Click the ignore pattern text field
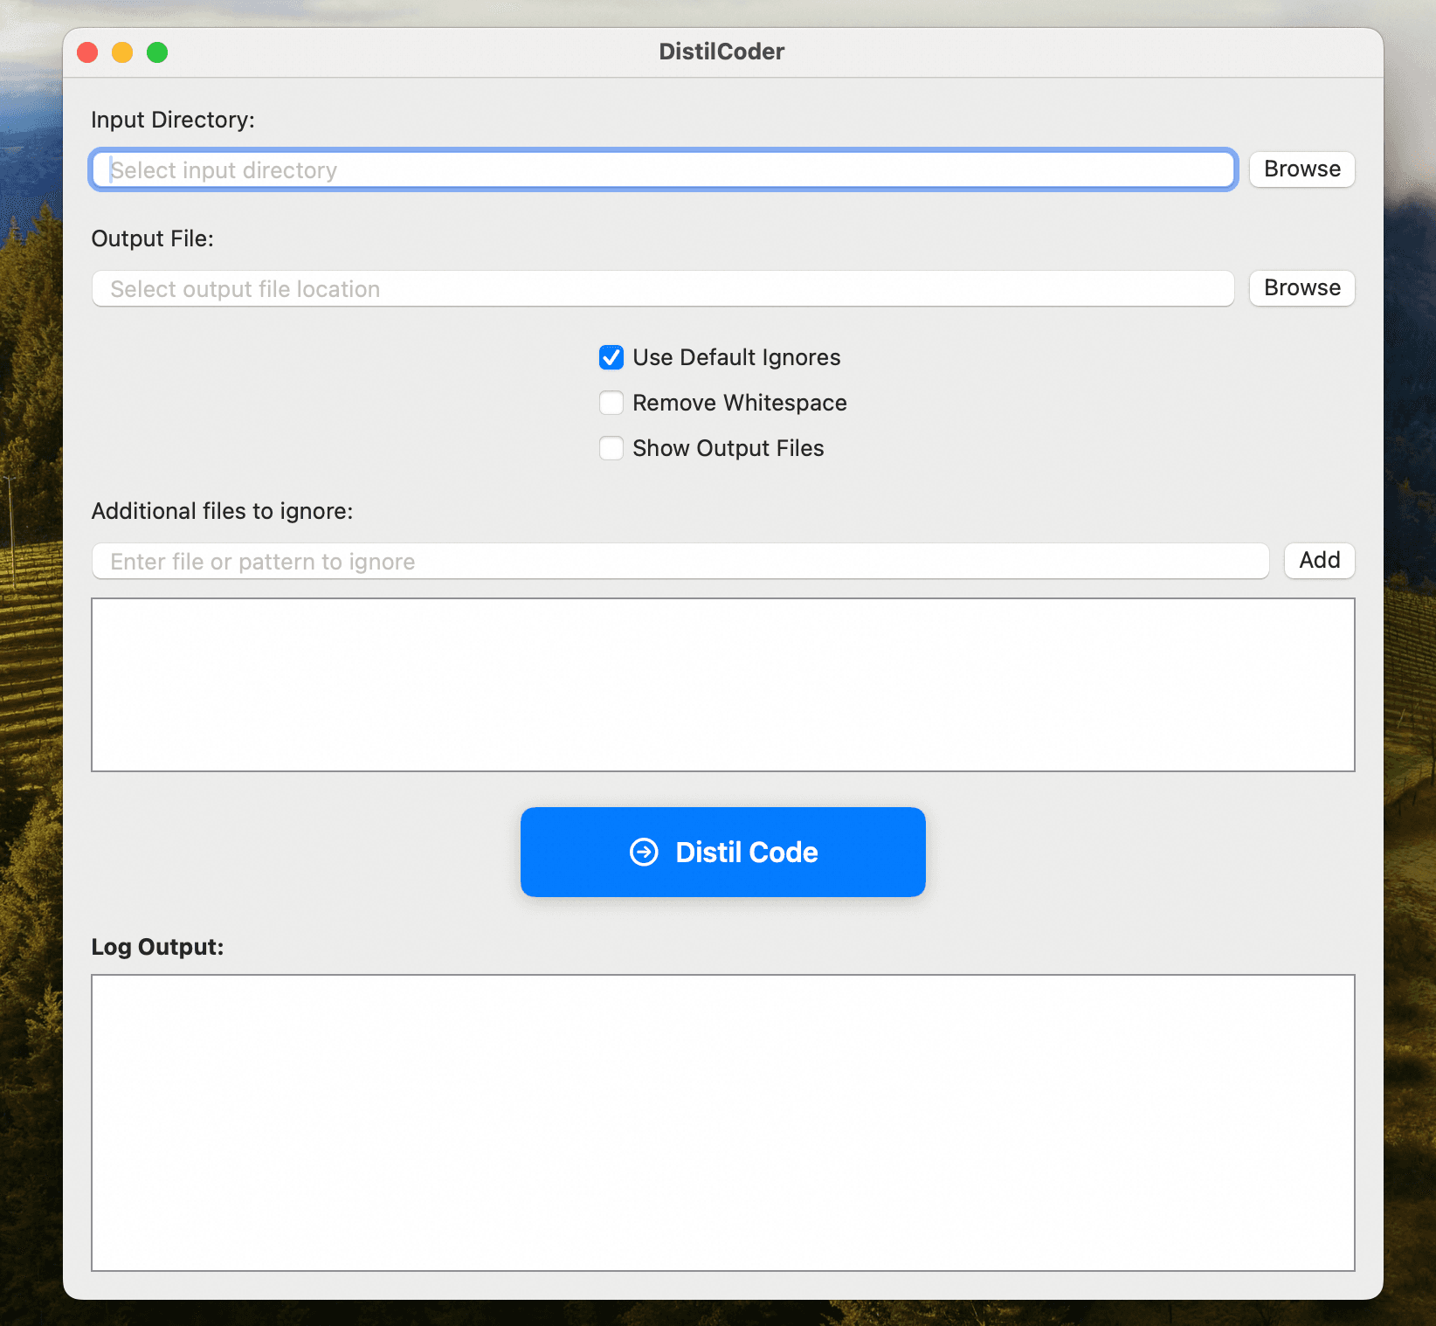 (x=680, y=561)
